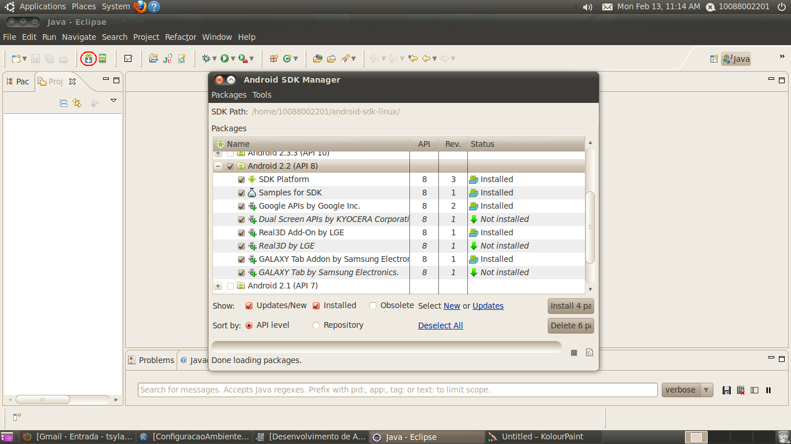
Task: Click Link with Editor icon
Action: click(76, 103)
